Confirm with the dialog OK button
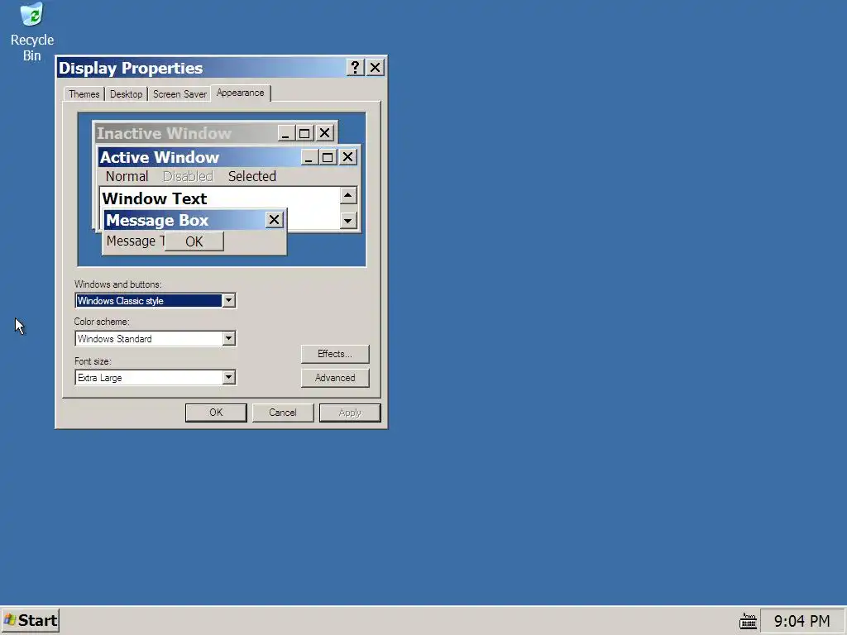Screen dimensions: 847x635 (x=216, y=413)
